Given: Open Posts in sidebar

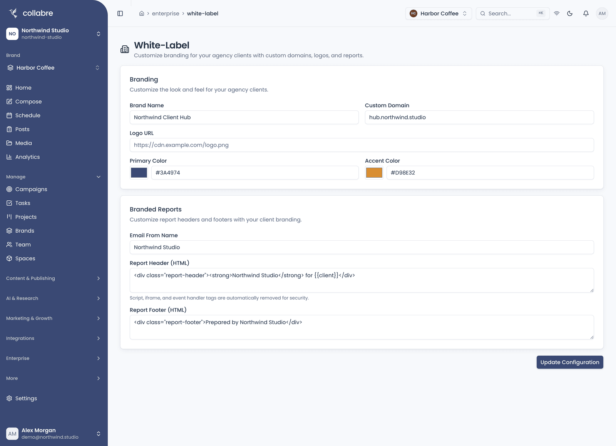Looking at the screenshot, I should pos(54,129).
